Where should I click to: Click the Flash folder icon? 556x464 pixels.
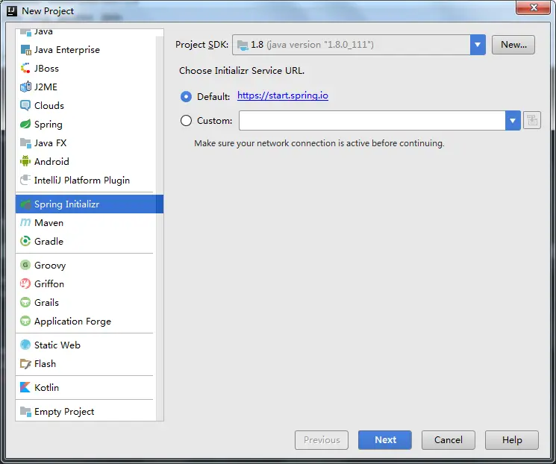(25, 364)
